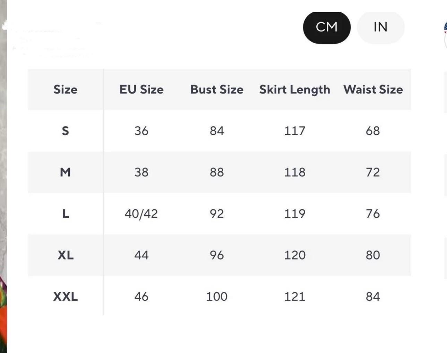
Task: Select the Size column header
Action: coord(66,90)
